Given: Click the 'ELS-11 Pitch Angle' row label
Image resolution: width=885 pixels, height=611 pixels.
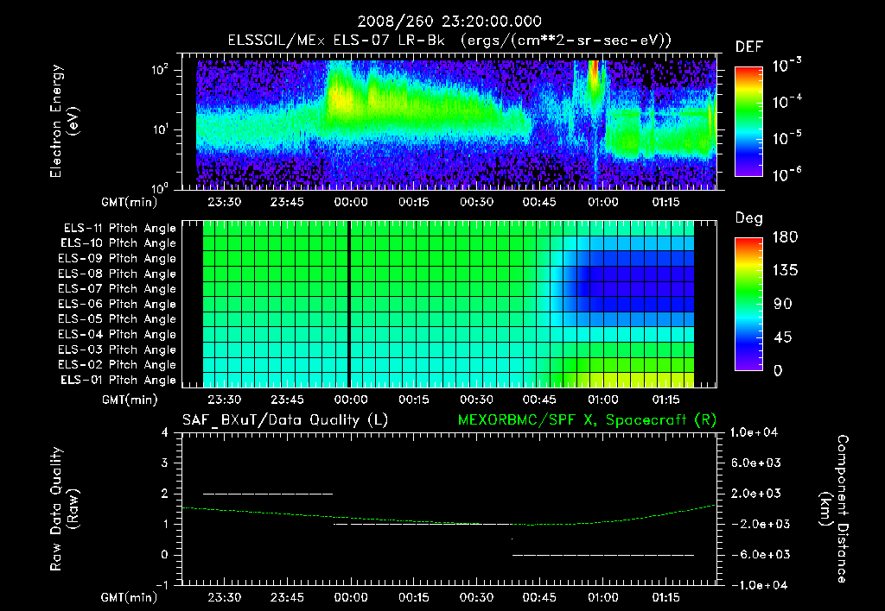Looking at the screenshot, I should [119, 229].
